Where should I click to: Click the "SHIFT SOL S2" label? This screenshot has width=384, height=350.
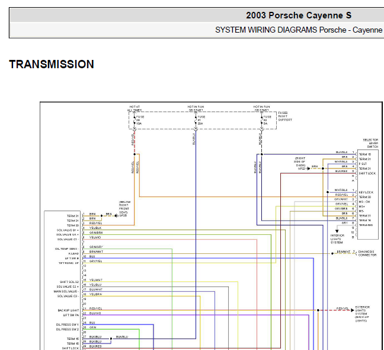pos(69,282)
